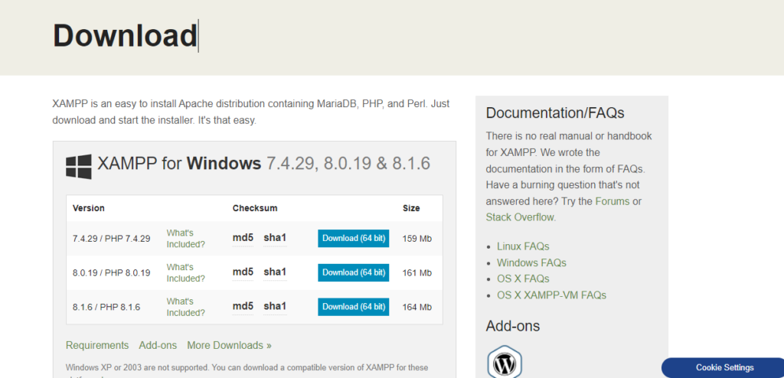The width and height of the screenshot is (784, 378).
Task: Open What's Included for 8.0.19
Action: click(185, 272)
